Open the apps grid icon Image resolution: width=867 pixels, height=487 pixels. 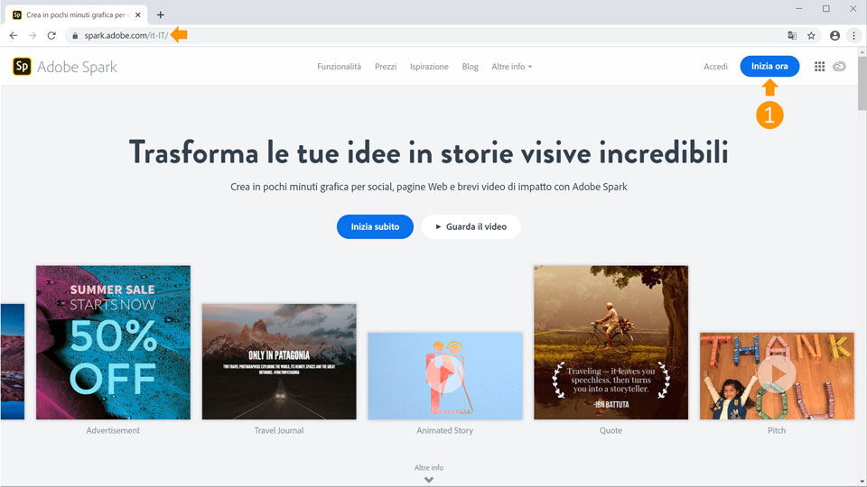pyautogui.click(x=819, y=66)
